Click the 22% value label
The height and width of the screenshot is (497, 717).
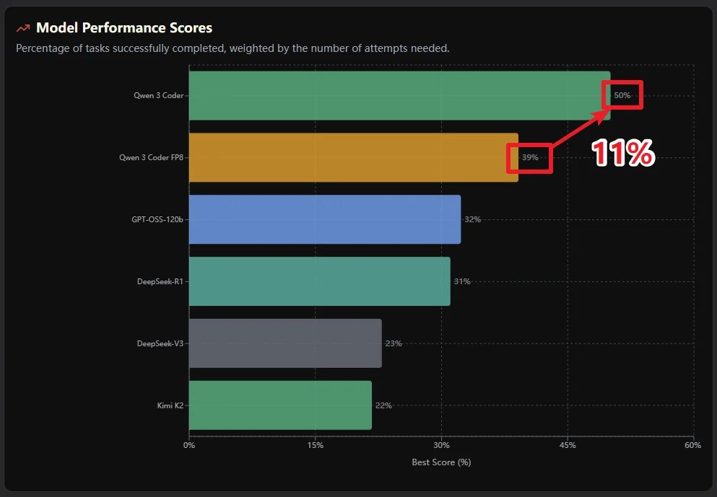point(383,405)
